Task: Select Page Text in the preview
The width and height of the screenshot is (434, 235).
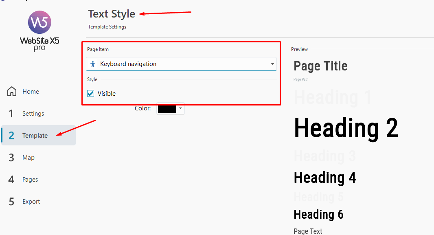Action: coord(308,231)
